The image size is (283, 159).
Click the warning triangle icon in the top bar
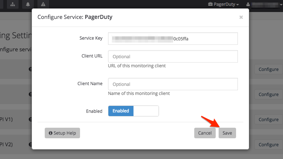tap(43, 4)
